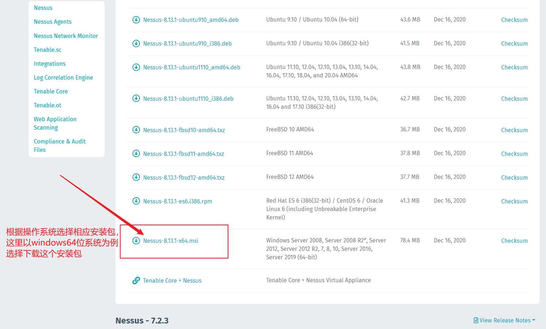Click 'Tenable Core + Nessus Virtual Appliance' text

(318, 280)
